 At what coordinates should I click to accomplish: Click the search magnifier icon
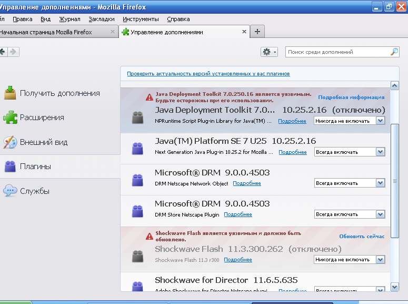coord(394,52)
